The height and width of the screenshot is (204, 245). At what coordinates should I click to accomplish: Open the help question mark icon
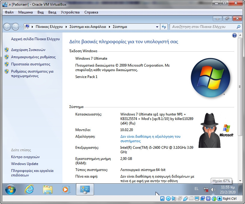tap(234, 35)
